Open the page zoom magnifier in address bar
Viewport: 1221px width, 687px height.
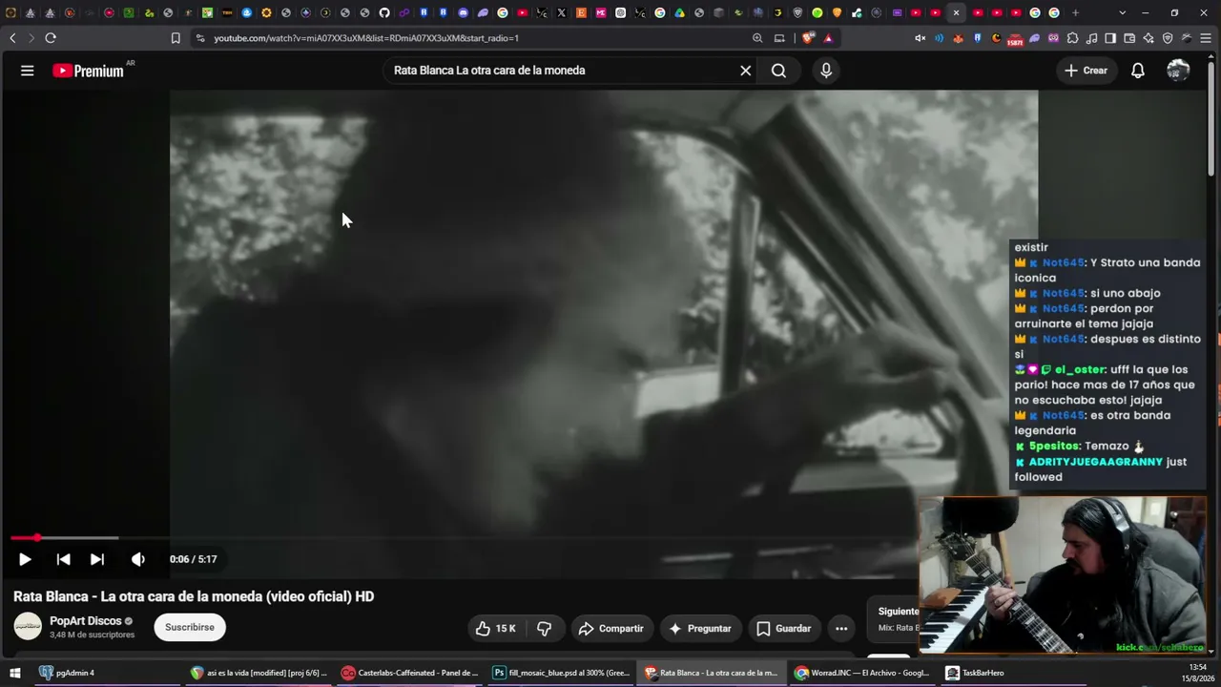point(757,38)
